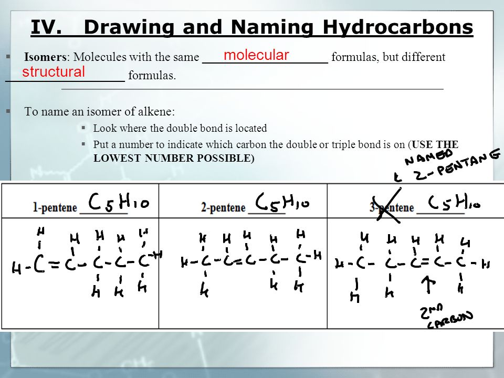Click the third column structural drawing
This screenshot has width=504, height=378.
pos(412,267)
